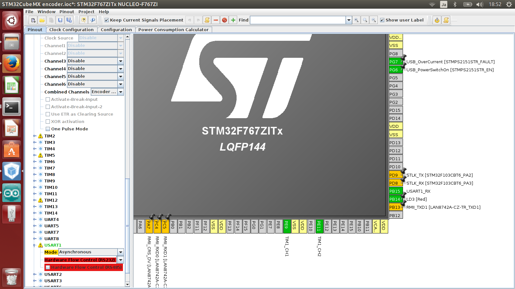The image size is (515, 289).
Task: Click the help question mark toolbar icon
Action: click(84, 20)
